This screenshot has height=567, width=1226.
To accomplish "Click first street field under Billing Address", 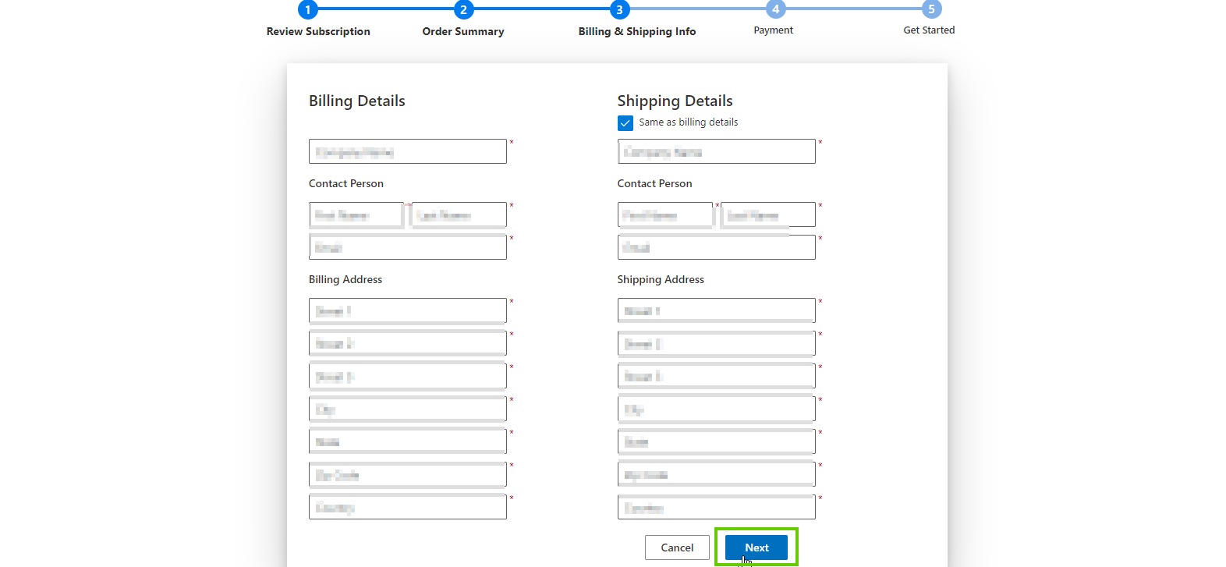I will 407,310.
